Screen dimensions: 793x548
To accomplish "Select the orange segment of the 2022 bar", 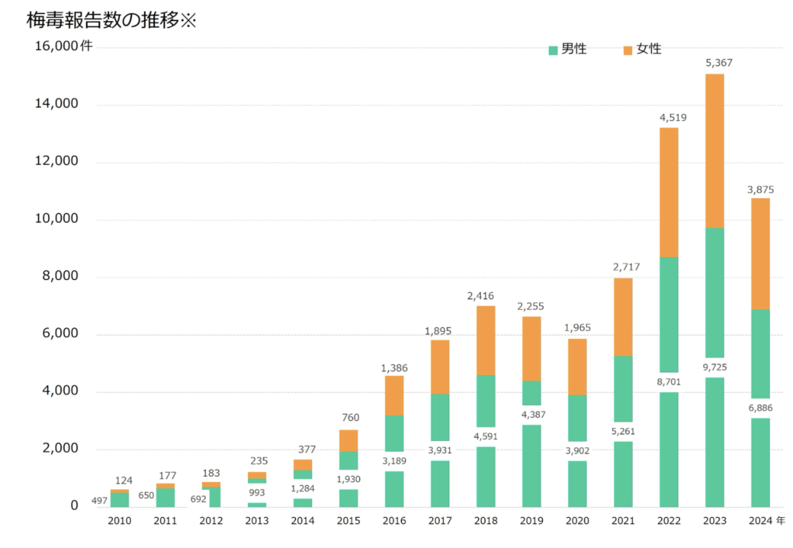I will point(668,192).
